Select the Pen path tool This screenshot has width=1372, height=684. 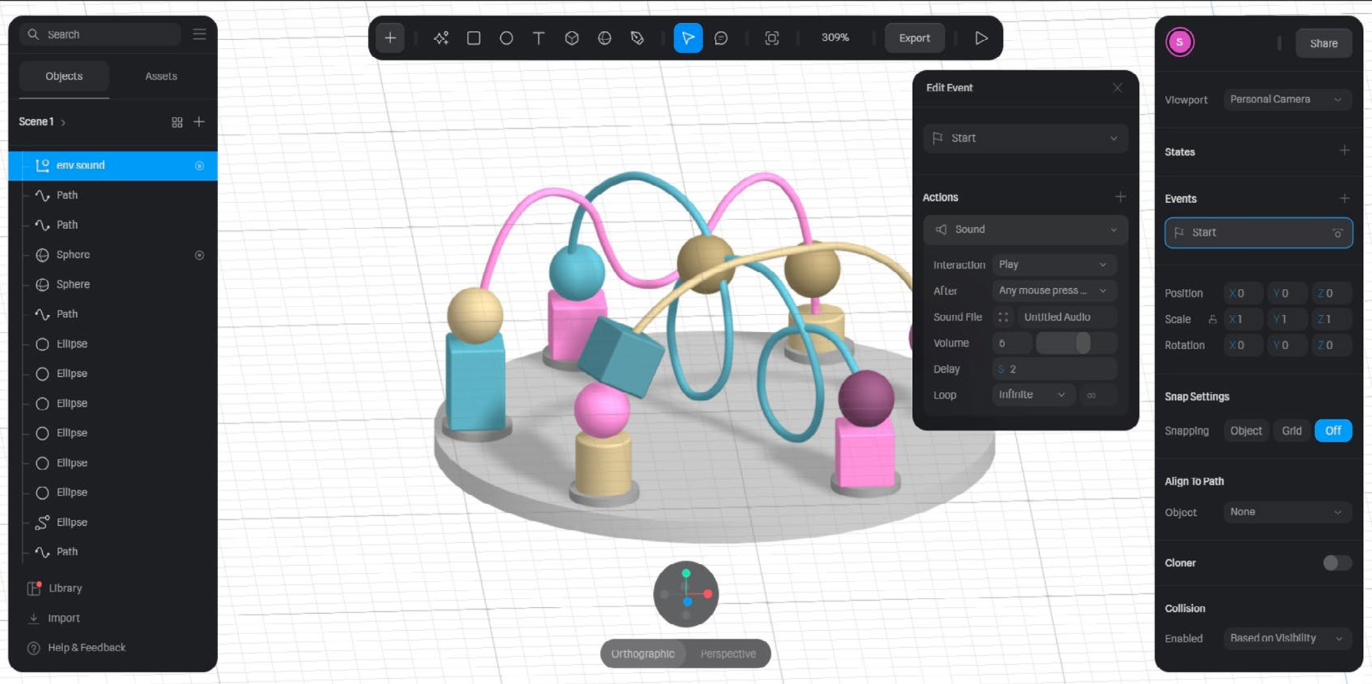(637, 38)
